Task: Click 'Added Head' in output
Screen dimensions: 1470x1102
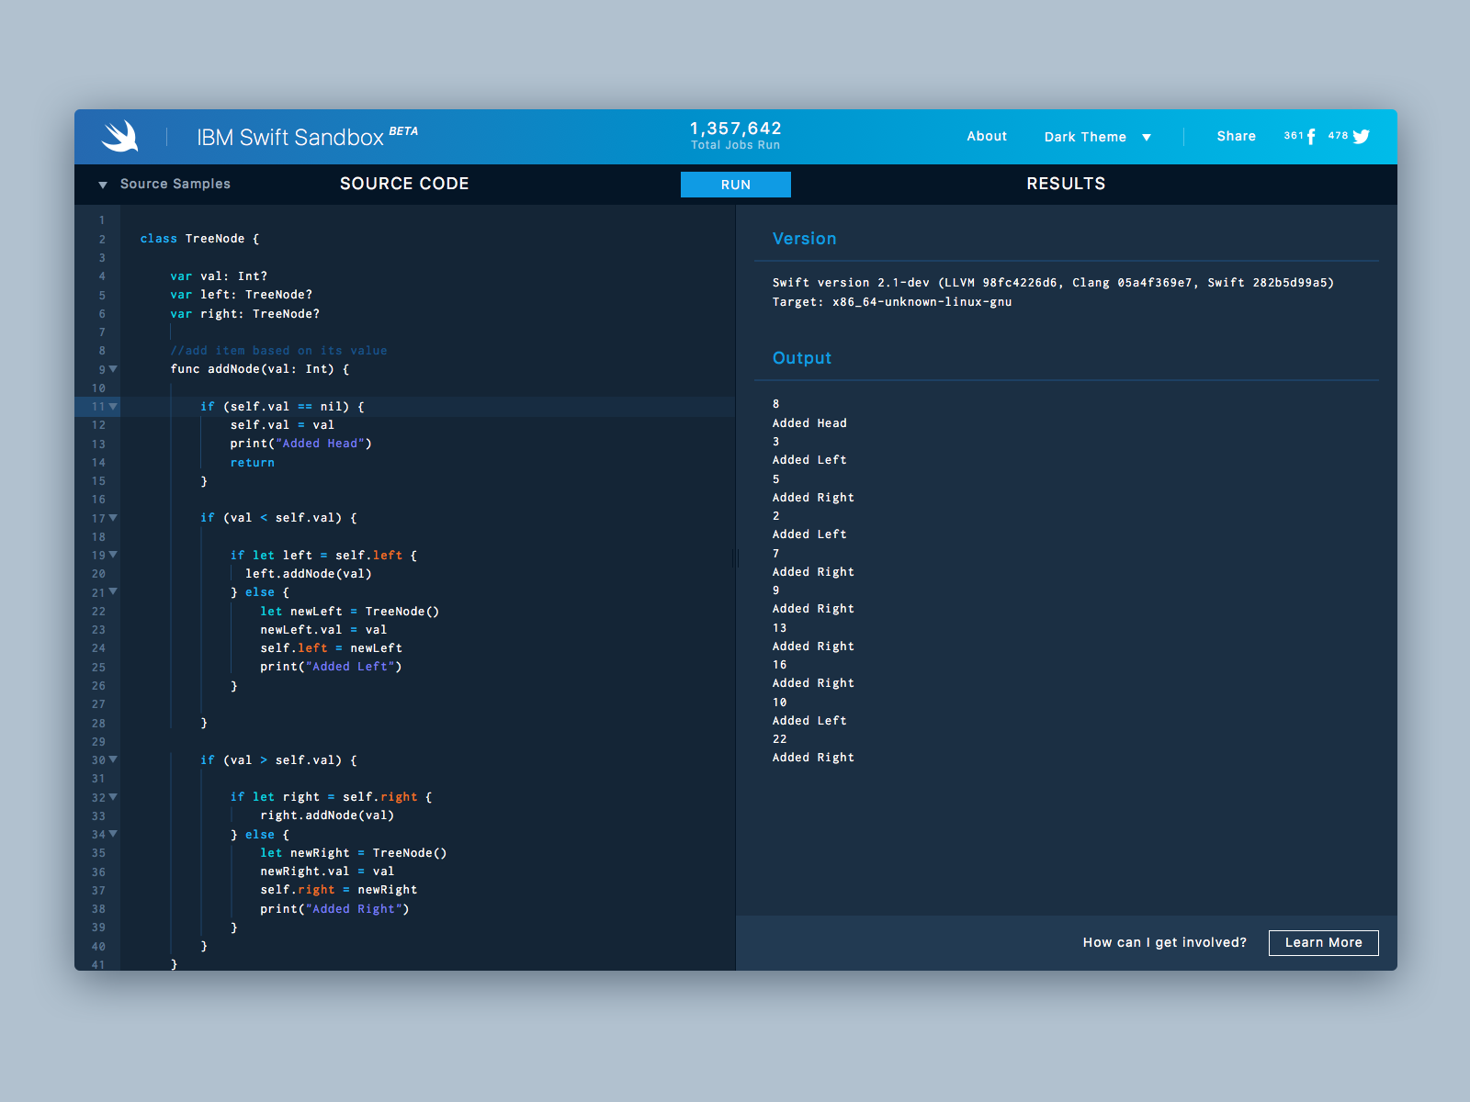Action: coord(809,423)
